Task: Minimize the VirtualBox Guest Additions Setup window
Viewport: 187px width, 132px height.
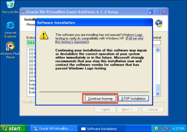Action: click(150, 12)
